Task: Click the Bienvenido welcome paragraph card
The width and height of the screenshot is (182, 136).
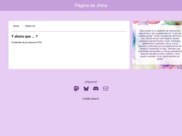Action: [159, 45]
